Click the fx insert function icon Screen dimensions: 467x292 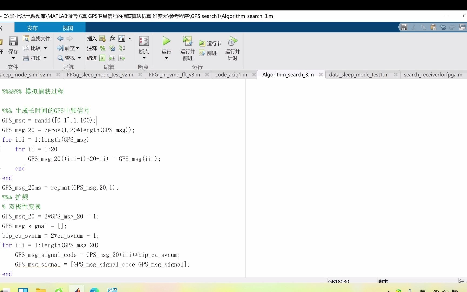[x=112, y=38]
